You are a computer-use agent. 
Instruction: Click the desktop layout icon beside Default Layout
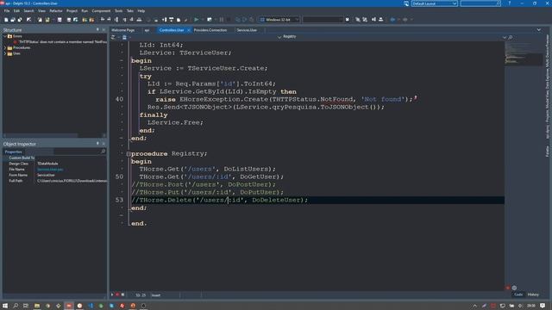coord(406,3)
